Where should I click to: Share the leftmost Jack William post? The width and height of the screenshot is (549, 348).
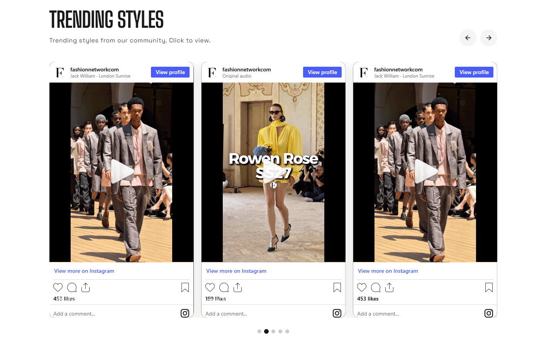point(86,287)
